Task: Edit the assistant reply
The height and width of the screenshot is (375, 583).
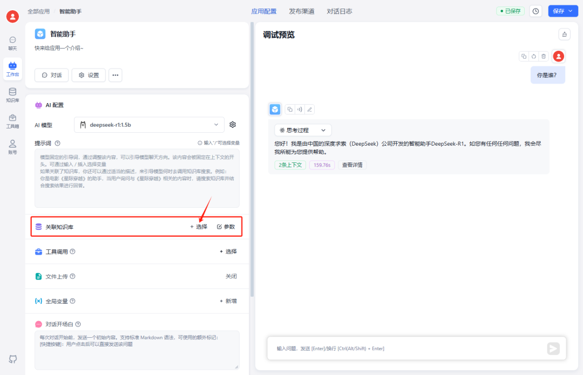Action: 310,110
